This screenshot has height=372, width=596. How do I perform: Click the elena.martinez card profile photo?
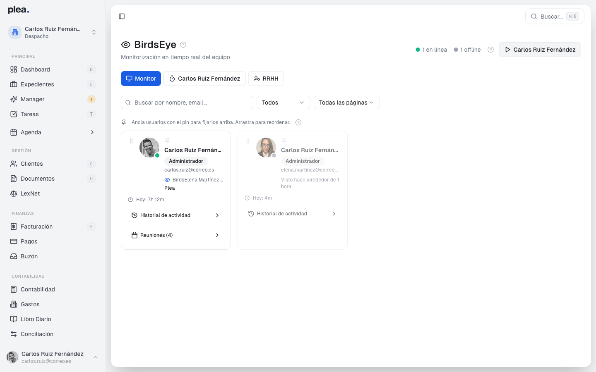point(266,148)
